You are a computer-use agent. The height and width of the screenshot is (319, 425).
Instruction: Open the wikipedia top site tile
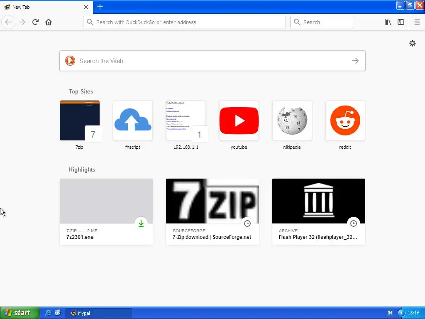[292, 120]
